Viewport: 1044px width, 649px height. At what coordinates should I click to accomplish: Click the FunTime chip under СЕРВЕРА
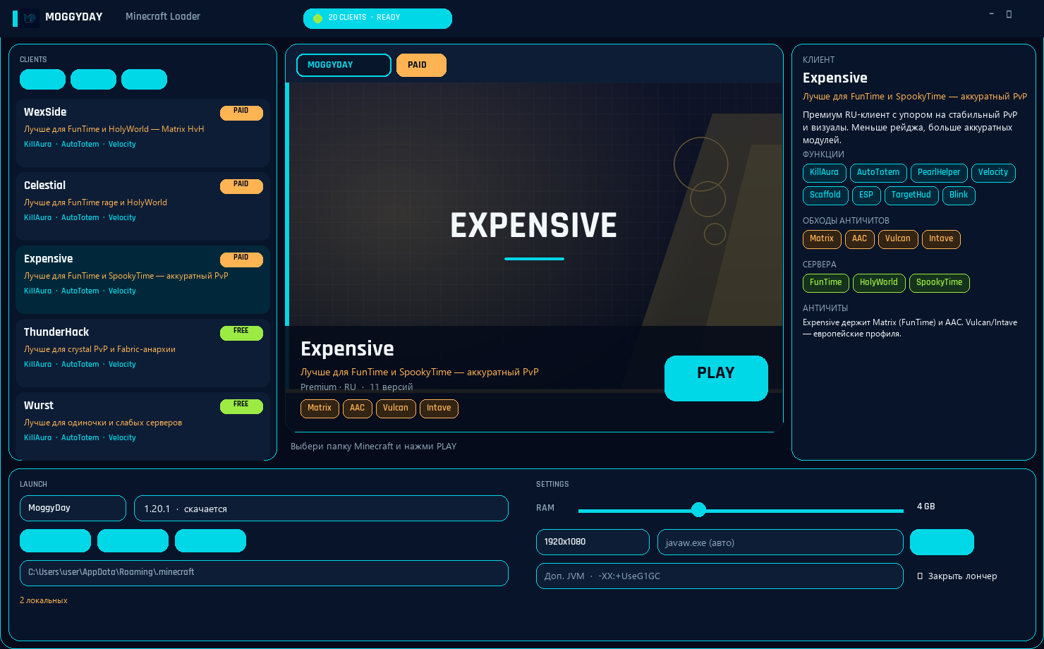(826, 283)
